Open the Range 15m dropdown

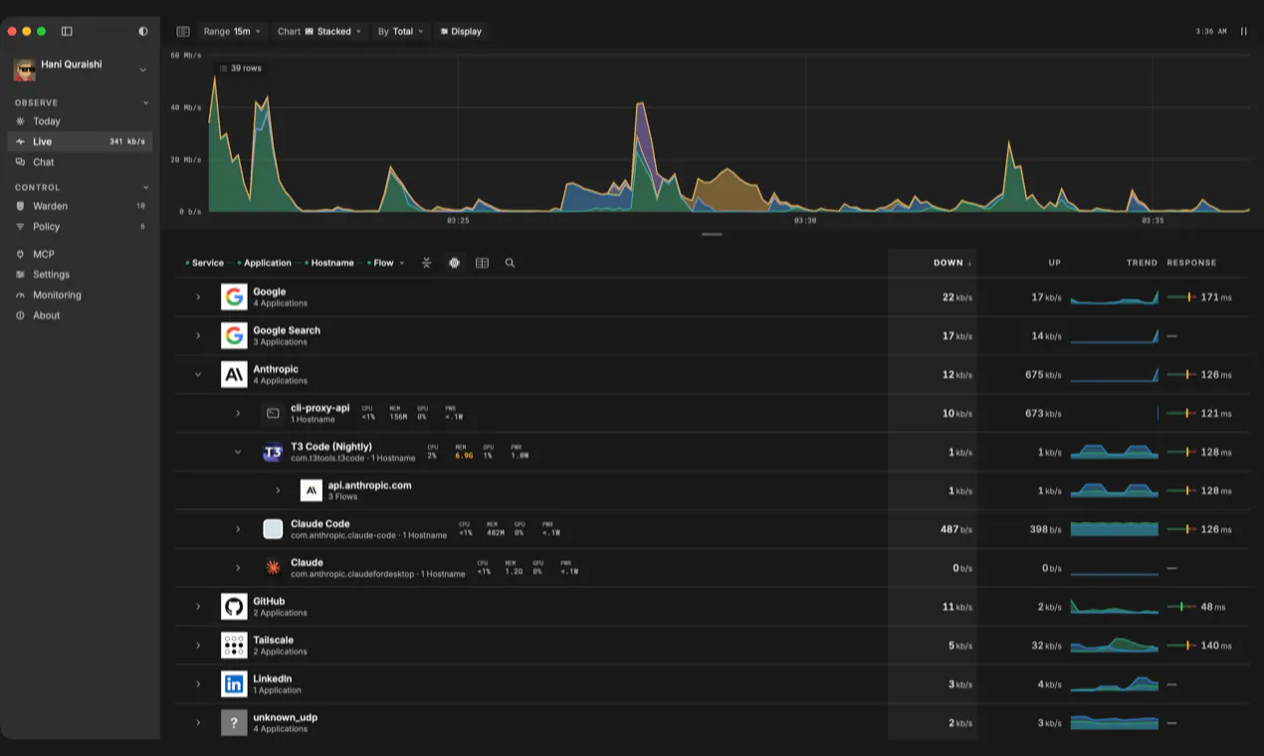point(232,32)
